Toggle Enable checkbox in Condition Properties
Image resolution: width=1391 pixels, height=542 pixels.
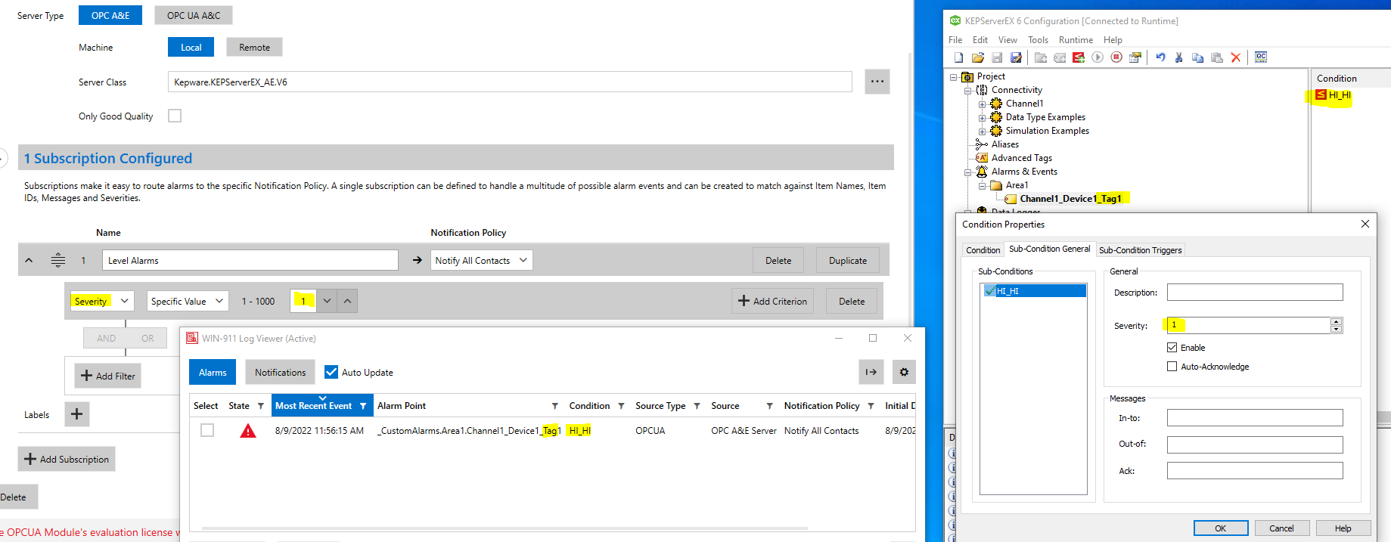[1172, 348]
